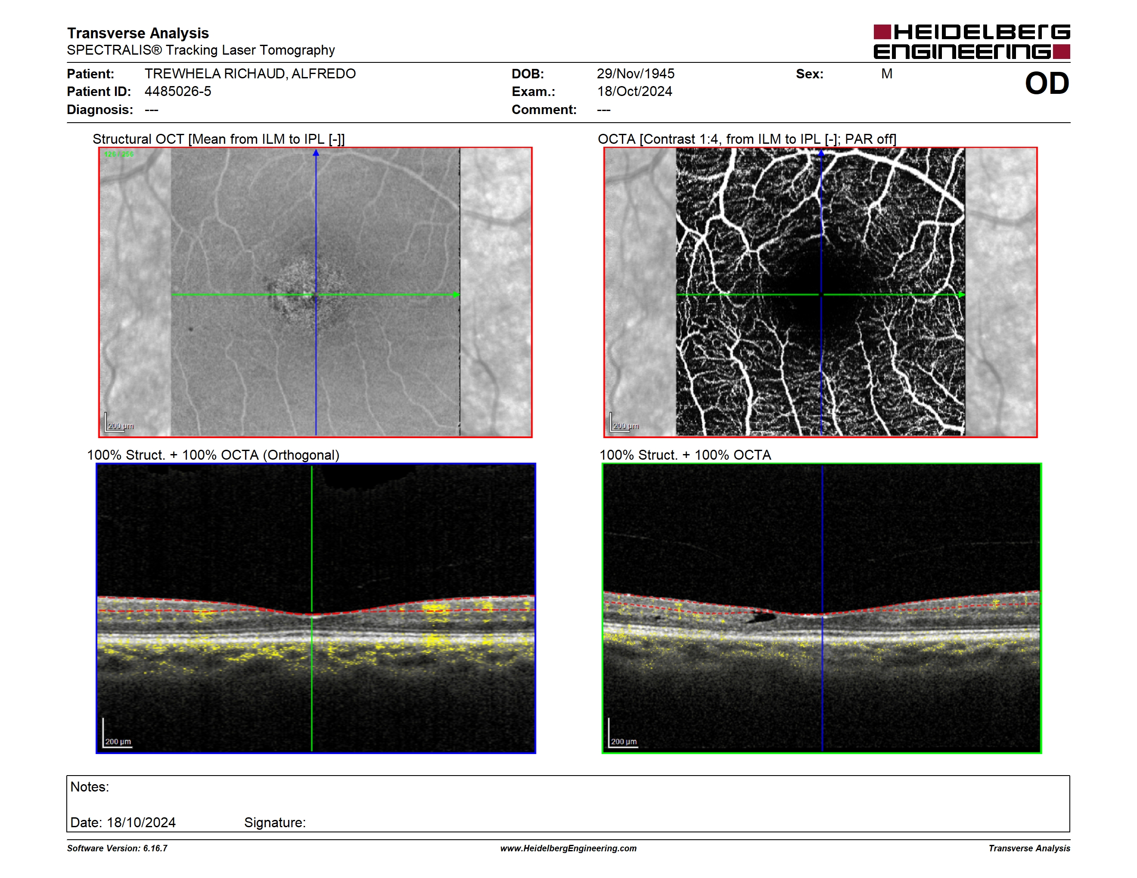
Task: Click the 'Date: 18/10/2024' text
Action: click(x=123, y=823)
